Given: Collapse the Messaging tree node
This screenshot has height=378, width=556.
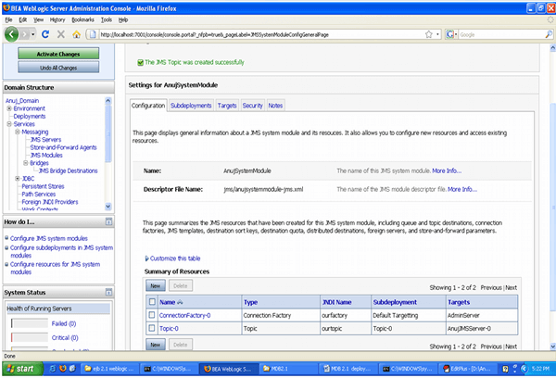Looking at the screenshot, I should (x=18, y=132).
